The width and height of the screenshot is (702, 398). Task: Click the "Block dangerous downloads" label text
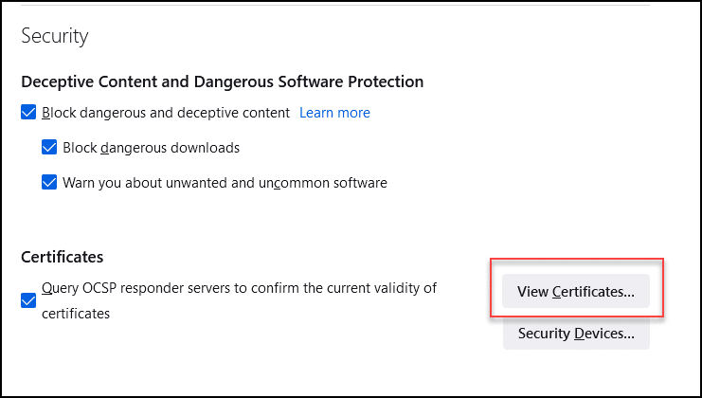(151, 148)
